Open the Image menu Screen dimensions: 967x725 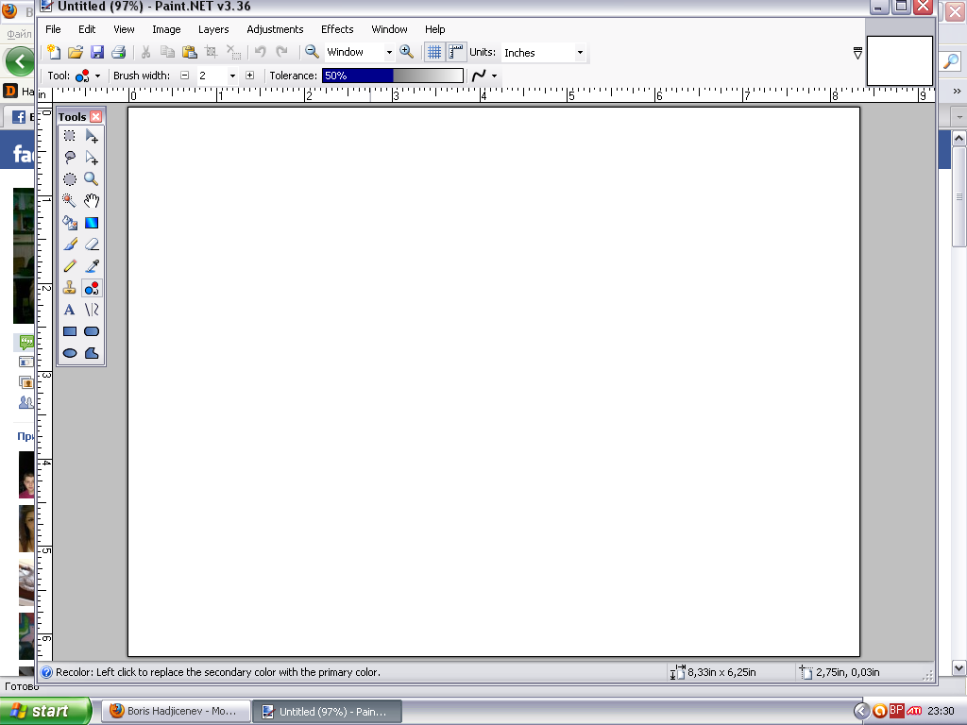(166, 29)
